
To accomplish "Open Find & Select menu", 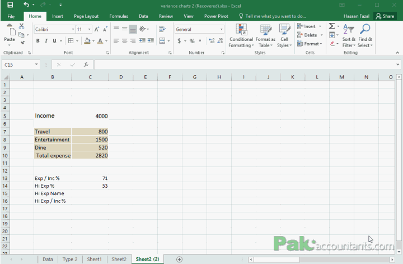I will [365, 36].
